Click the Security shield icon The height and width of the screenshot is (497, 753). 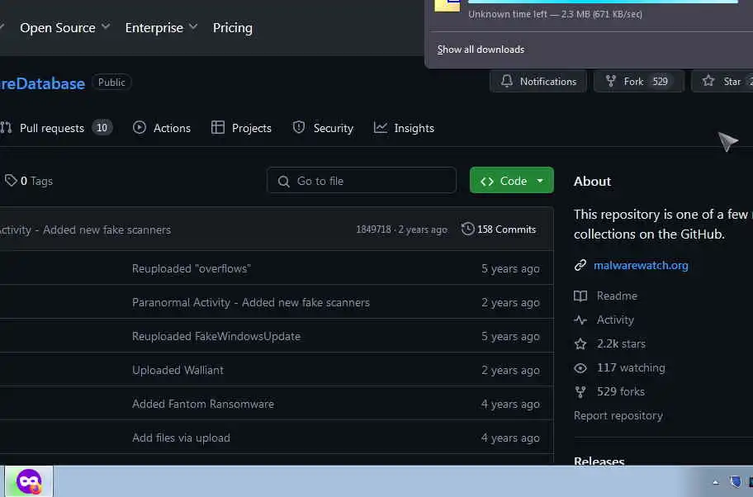(299, 127)
